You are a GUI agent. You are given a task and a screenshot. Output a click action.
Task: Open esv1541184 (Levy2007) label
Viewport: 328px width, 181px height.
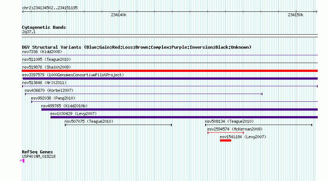[x=243, y=137]
